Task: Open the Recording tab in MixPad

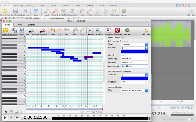Action: tap(18, 5)
